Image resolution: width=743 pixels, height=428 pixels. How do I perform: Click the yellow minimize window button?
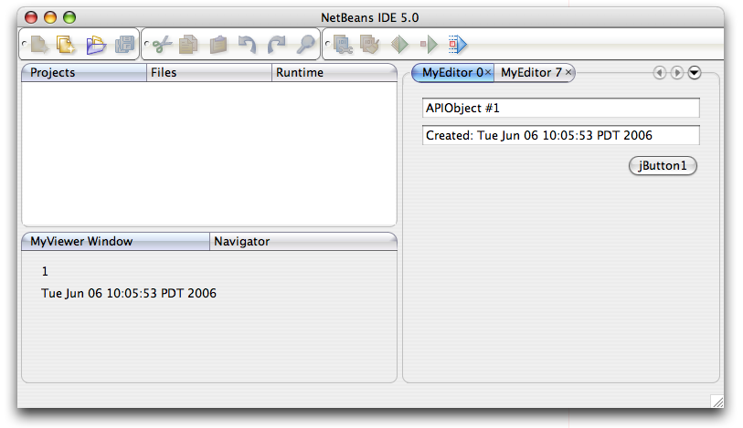tap(50, 18)
